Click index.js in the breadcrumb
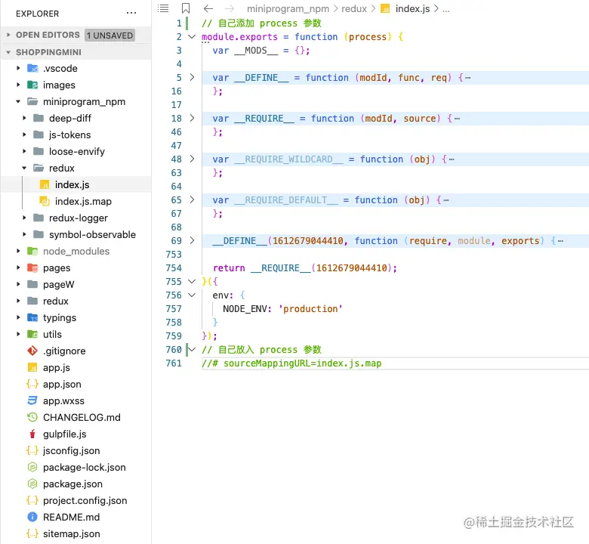The width and height of the screenshot is (589, 544). click(412, 8)
